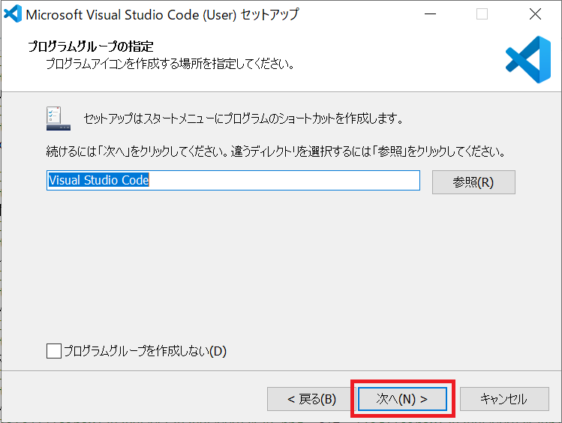The height and width of the screenshot is (423, 562).
Task: Click the プログラムグループの指定 heading
Action: point(91,46)
